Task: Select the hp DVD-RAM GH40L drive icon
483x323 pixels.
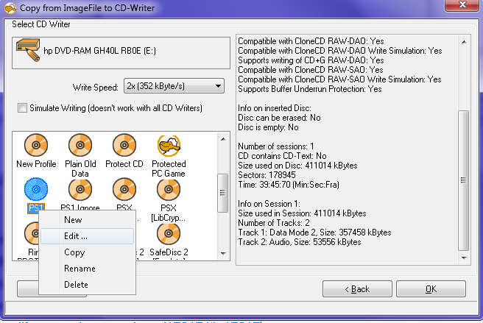Action: [28, 50]
